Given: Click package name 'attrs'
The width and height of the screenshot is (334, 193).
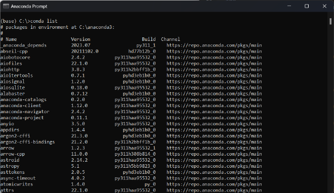Looking at the screenshot, I should (7, 190).
